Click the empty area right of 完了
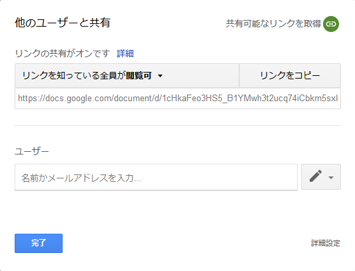Viewport: 355px width, 271px height. [x=186, y=243]
